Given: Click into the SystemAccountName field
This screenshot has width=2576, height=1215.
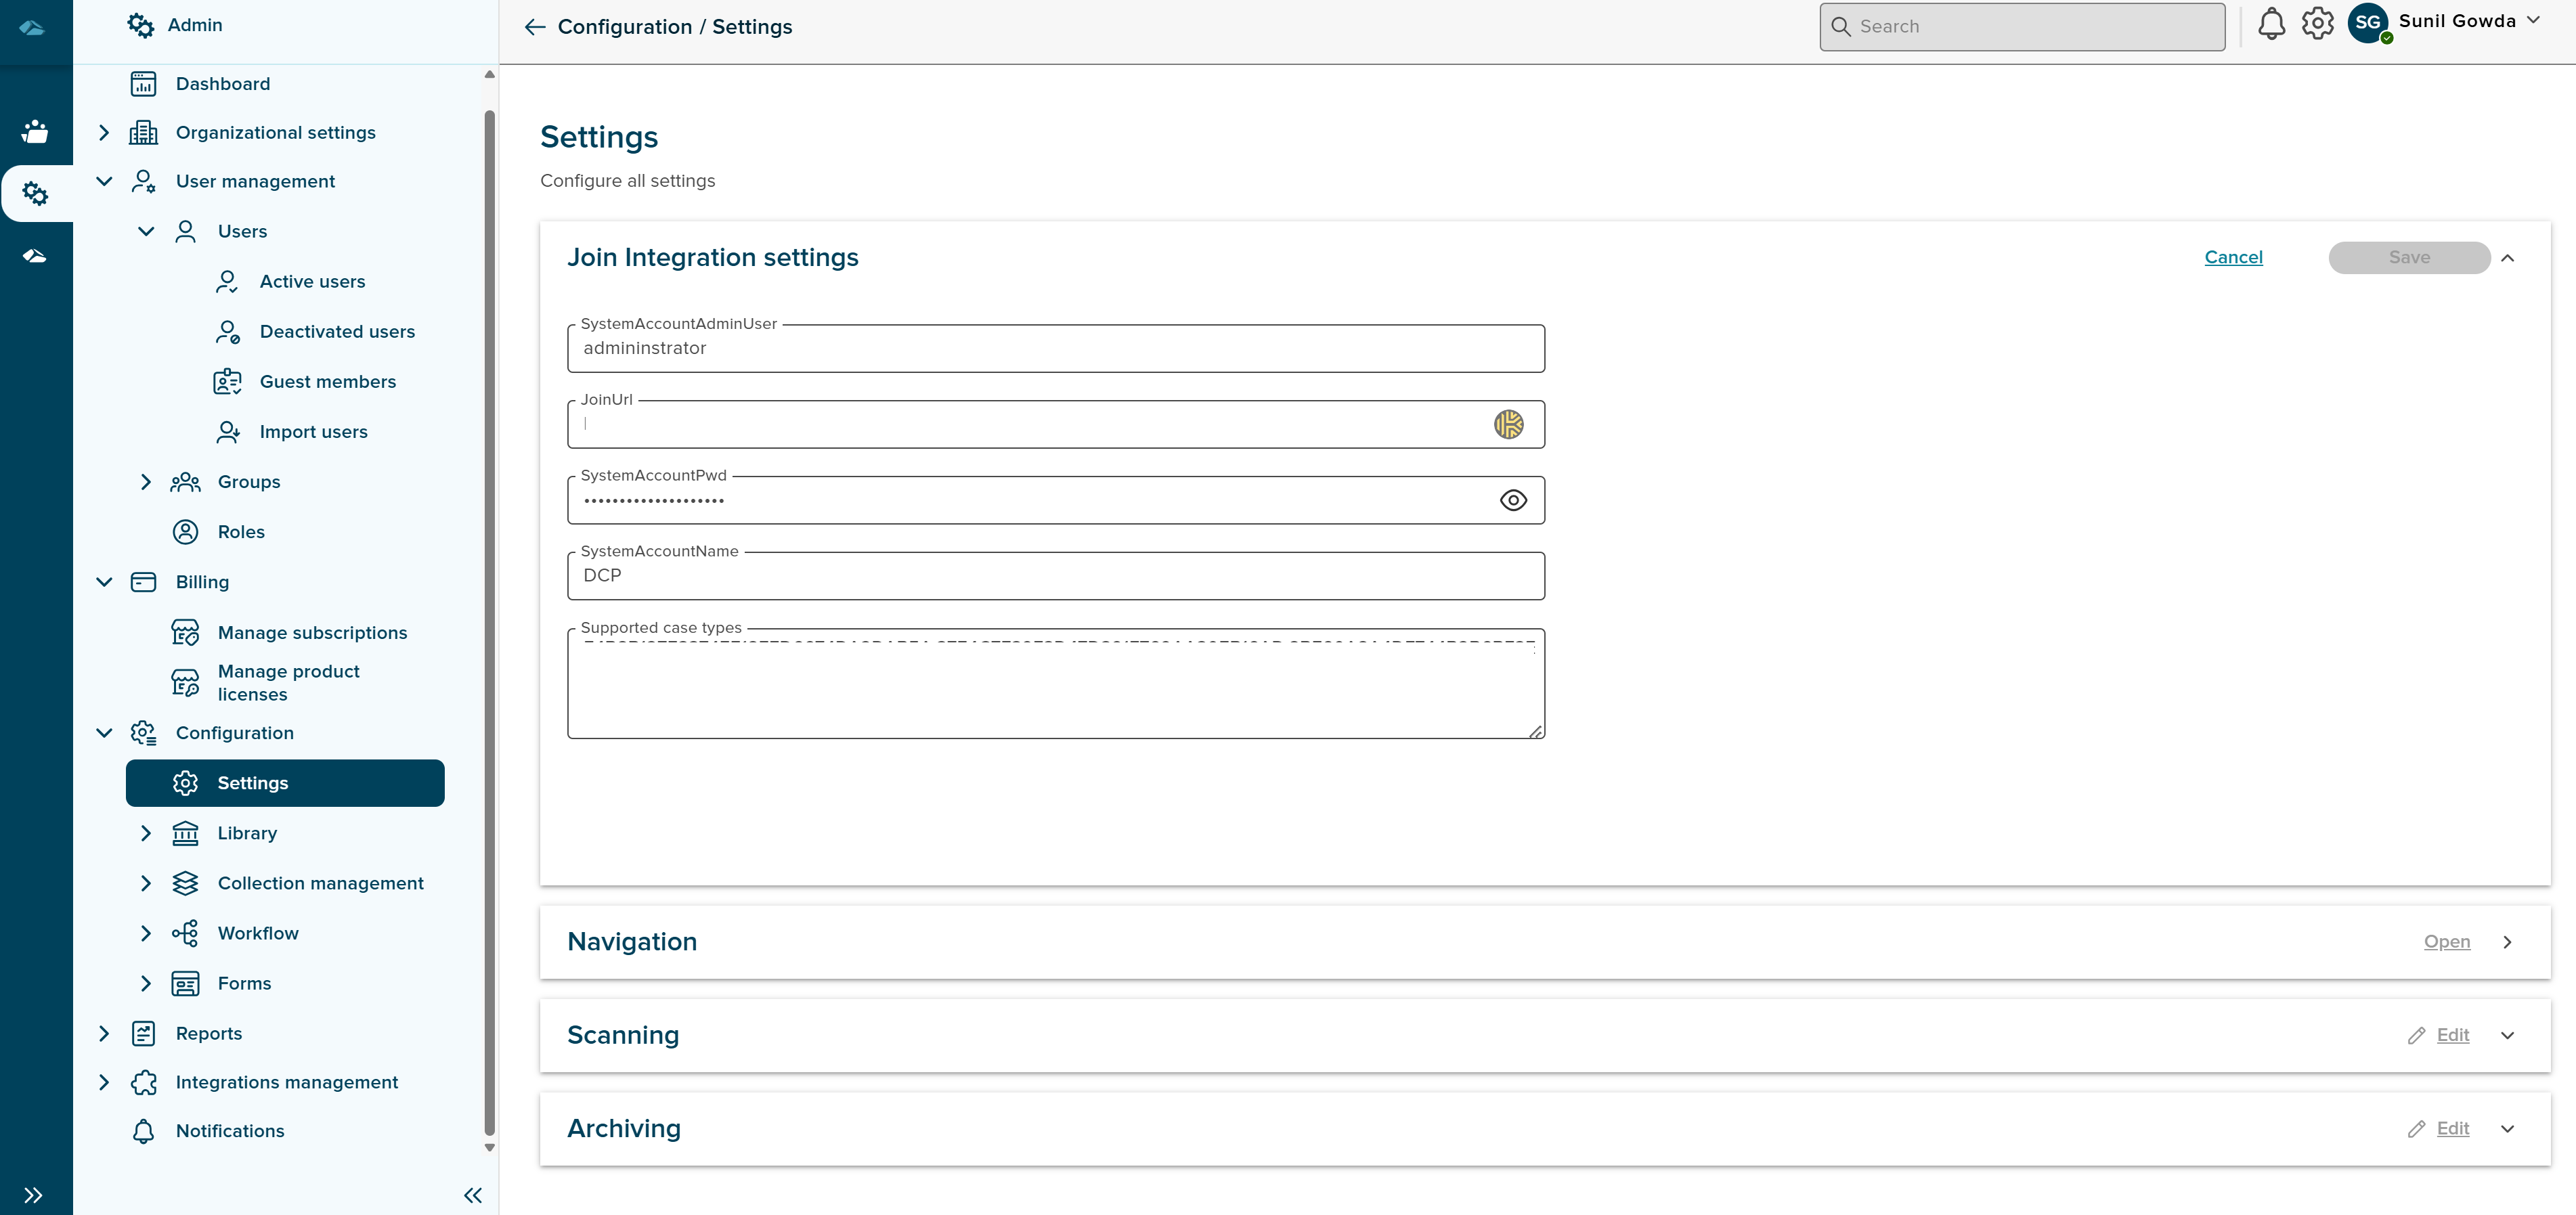Looking at the screenshot, I should pos(1055,576).
